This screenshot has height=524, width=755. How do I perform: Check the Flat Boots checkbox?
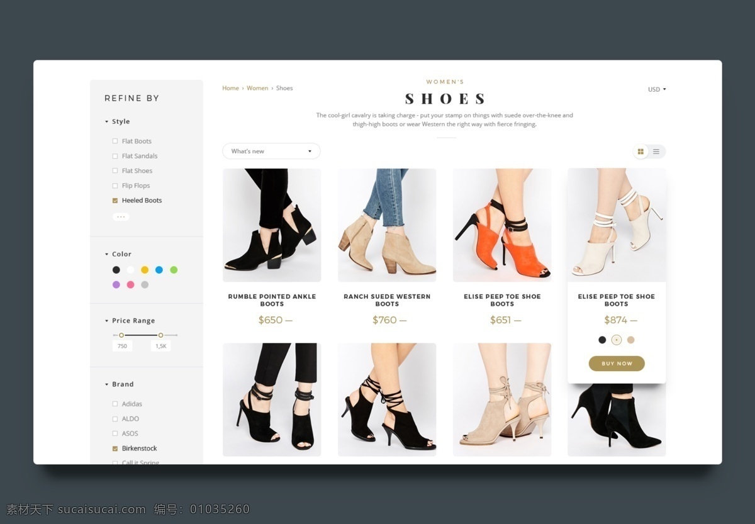tap(115, 142)
